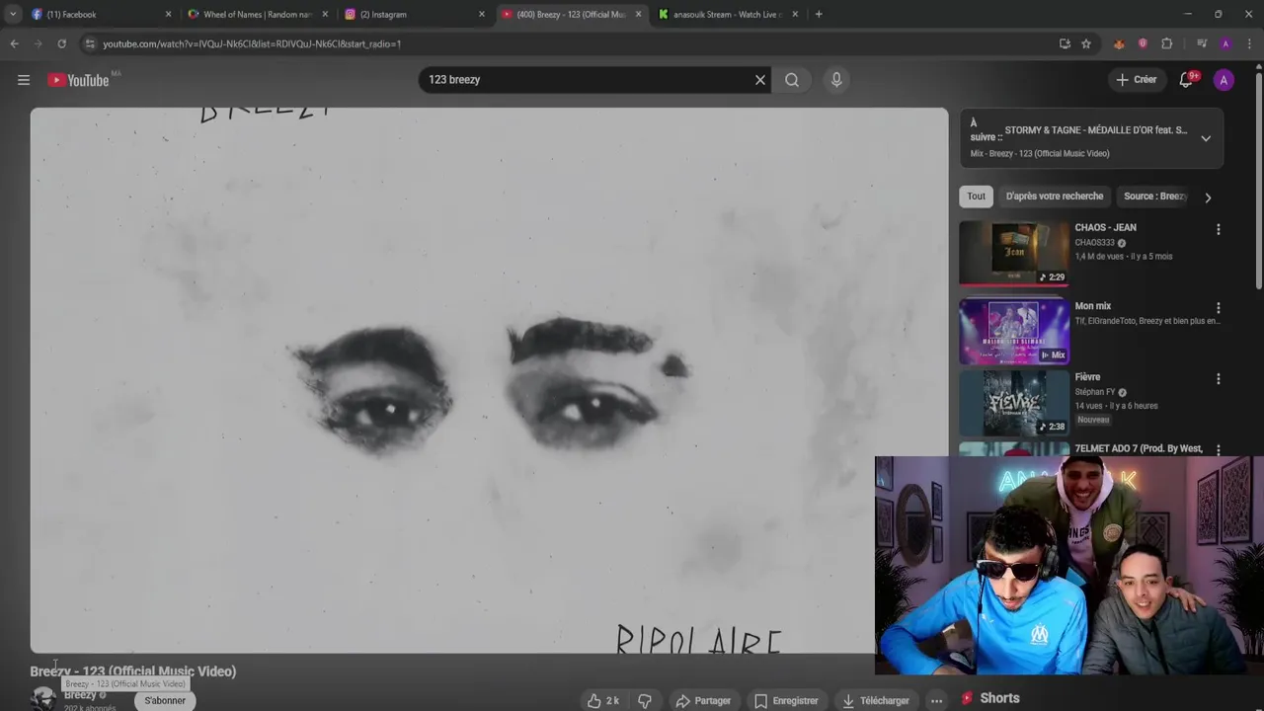Click the browser address bar URL
The image size is (1264, 711).
tap(252, 43)
